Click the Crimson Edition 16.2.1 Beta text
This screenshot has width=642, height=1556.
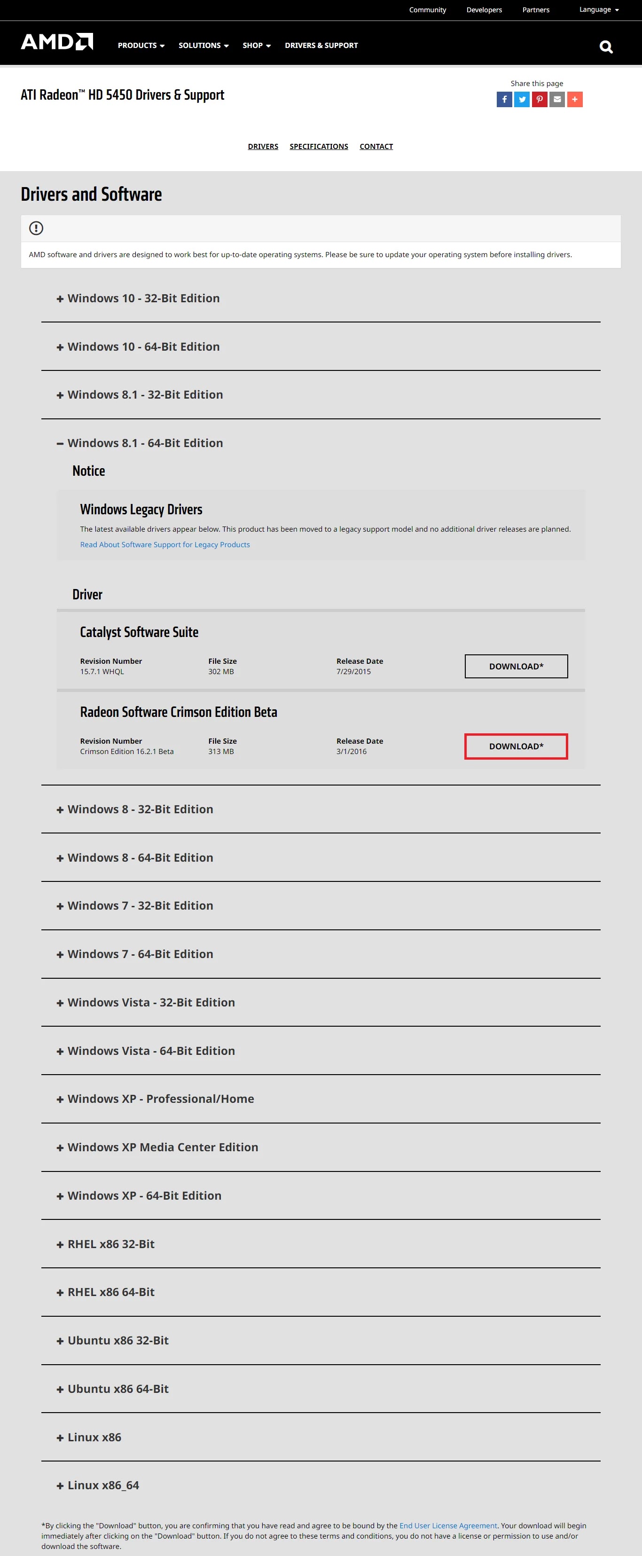click(x=127, y=751)
